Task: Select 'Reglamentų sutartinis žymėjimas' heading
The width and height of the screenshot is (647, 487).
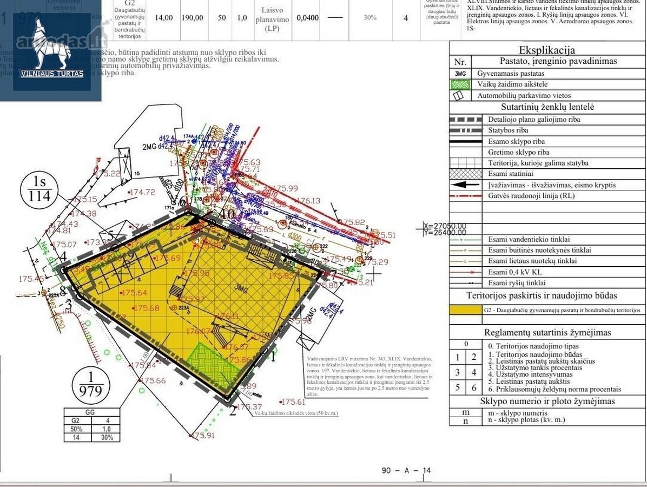Action: pyautogui.click(x=547, y=332)
